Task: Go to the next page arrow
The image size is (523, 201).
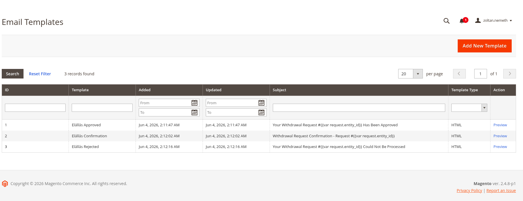Action: (509, 74)
